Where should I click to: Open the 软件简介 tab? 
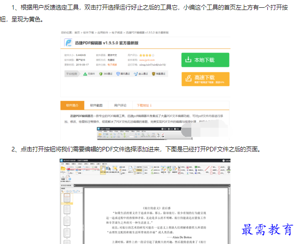[72, 105]
